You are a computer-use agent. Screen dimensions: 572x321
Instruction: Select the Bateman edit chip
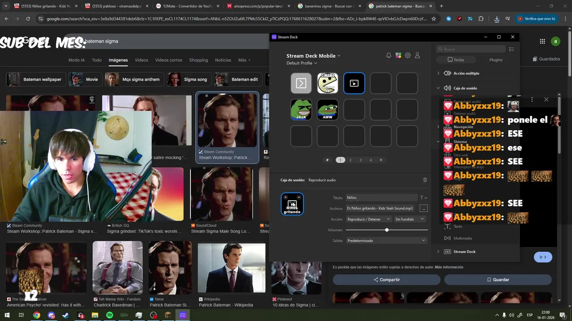(239, 79)
